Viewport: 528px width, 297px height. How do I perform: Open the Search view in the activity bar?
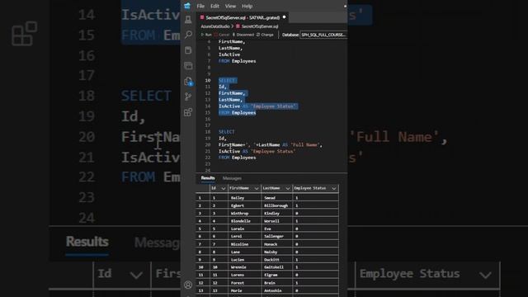[188, 35]
